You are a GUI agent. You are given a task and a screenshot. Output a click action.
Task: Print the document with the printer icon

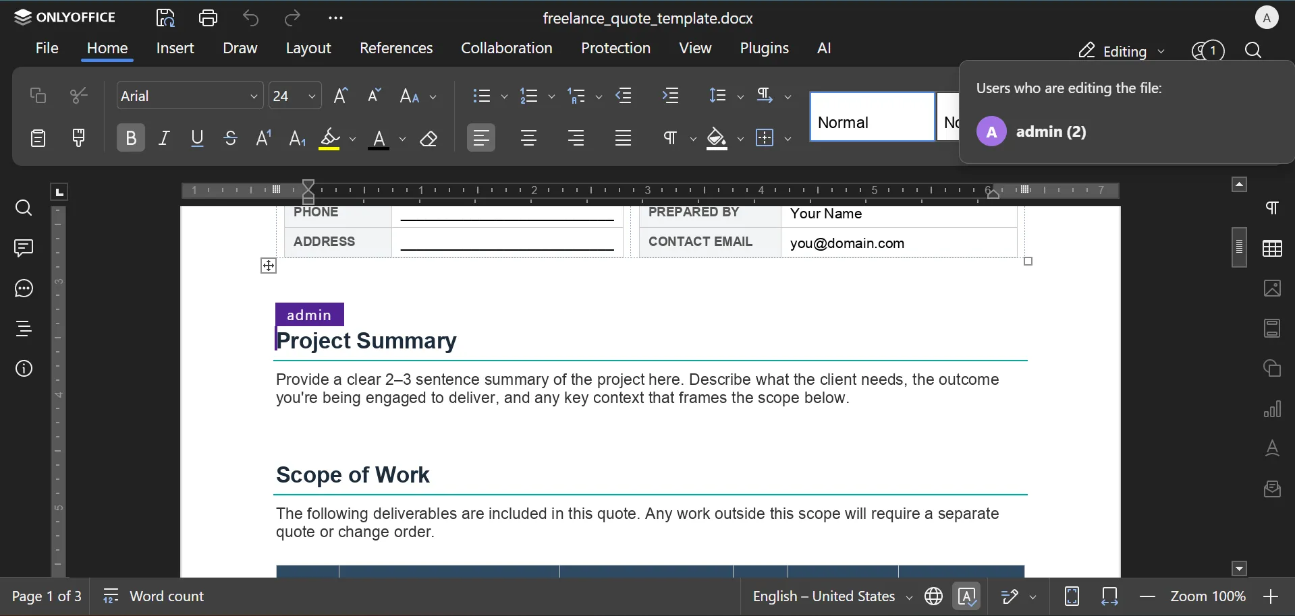[x=209, y=18]
